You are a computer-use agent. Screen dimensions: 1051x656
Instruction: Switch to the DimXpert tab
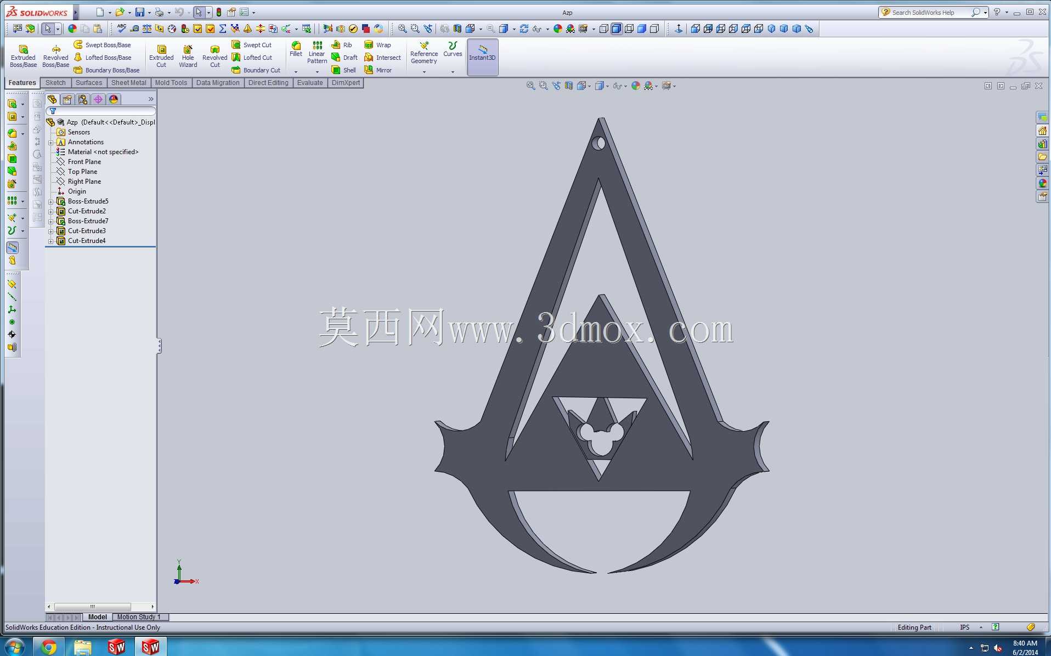346,83
